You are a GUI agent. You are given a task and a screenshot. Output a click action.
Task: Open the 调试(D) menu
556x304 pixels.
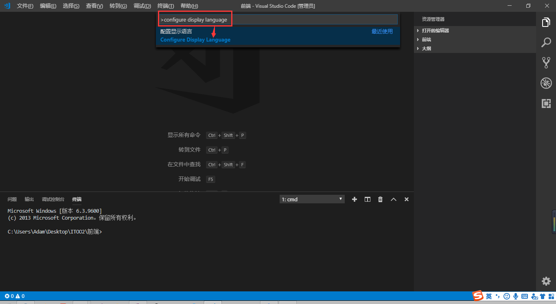(x=142, y=6)
